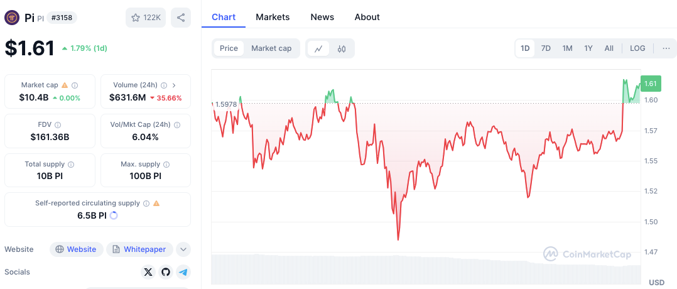Image resolution: width=677 pixels, height=289 pixels.
Task: Toggle chart to Price view
Action: click(x=229, y=48)
